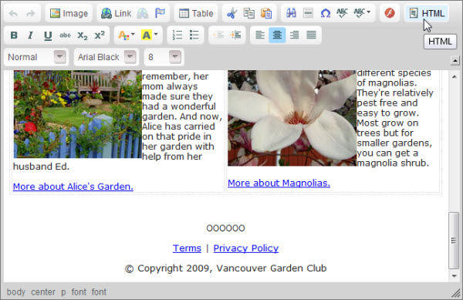Screen dimensions: 463x300
Task: Open More about Alice's Garden link
Action: click(x=73, y=187)
